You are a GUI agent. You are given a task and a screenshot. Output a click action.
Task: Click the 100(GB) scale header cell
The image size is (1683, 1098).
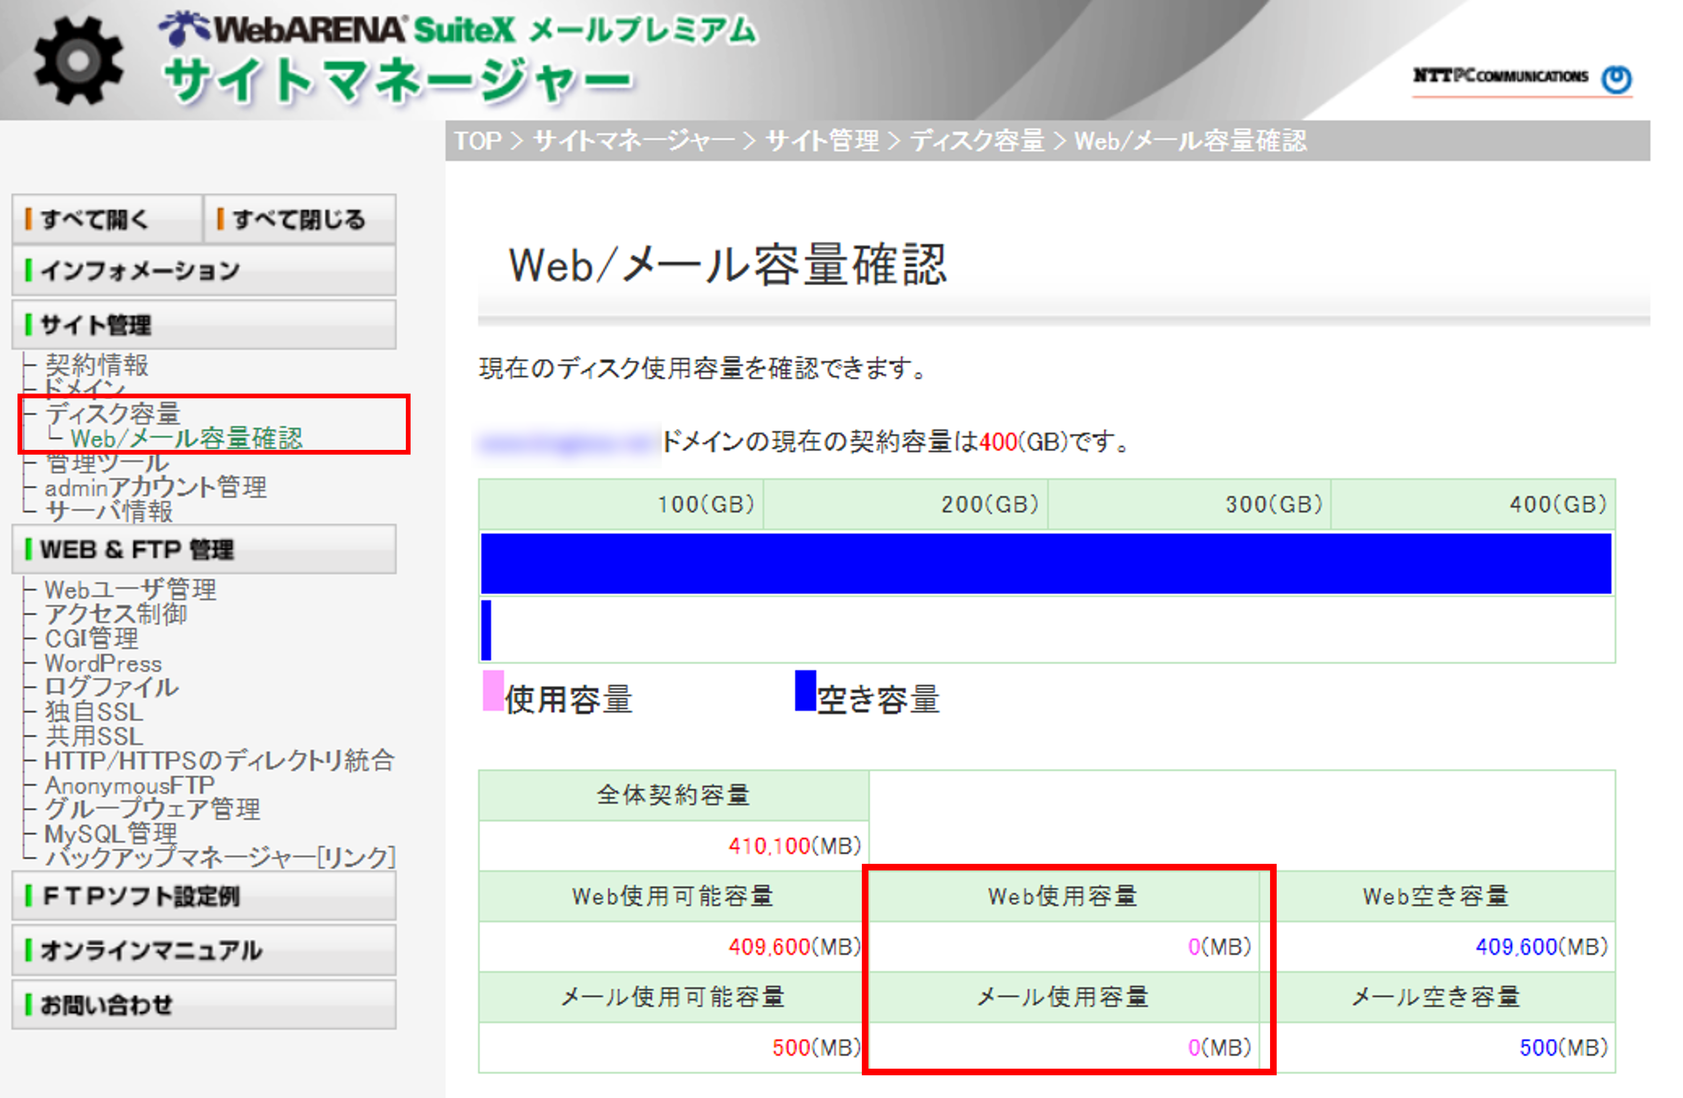coord(622,505)
